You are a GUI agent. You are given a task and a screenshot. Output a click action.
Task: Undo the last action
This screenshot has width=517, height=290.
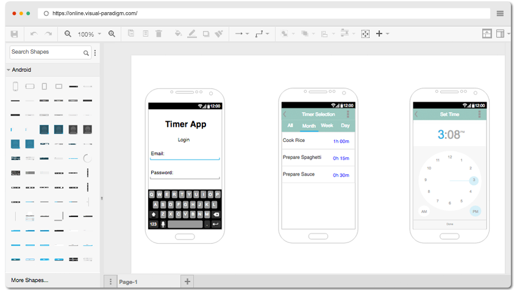click(x=34, y=34)
